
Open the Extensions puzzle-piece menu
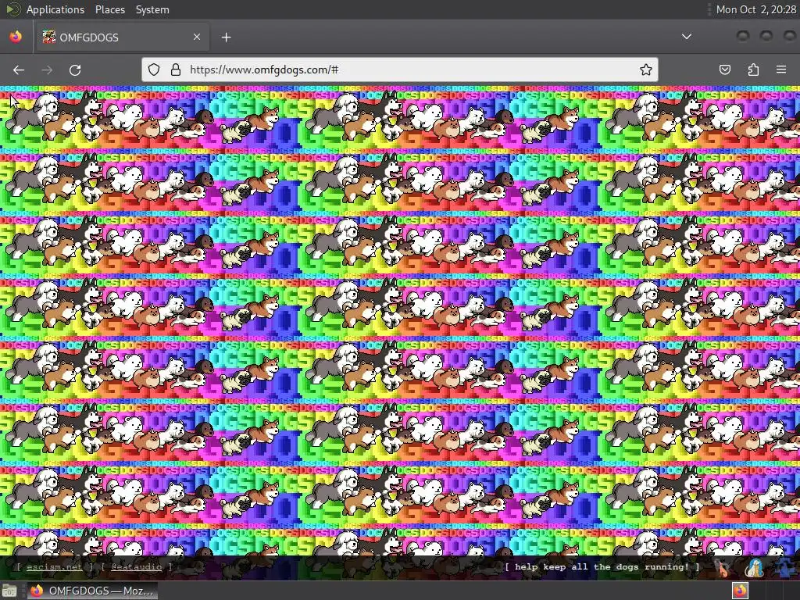pyautogui.click(x=753, y=70)
